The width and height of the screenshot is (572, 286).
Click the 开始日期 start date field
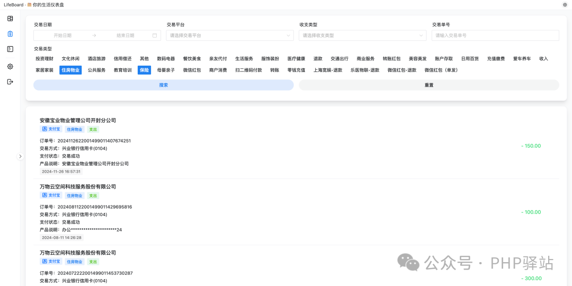[62, 35]
